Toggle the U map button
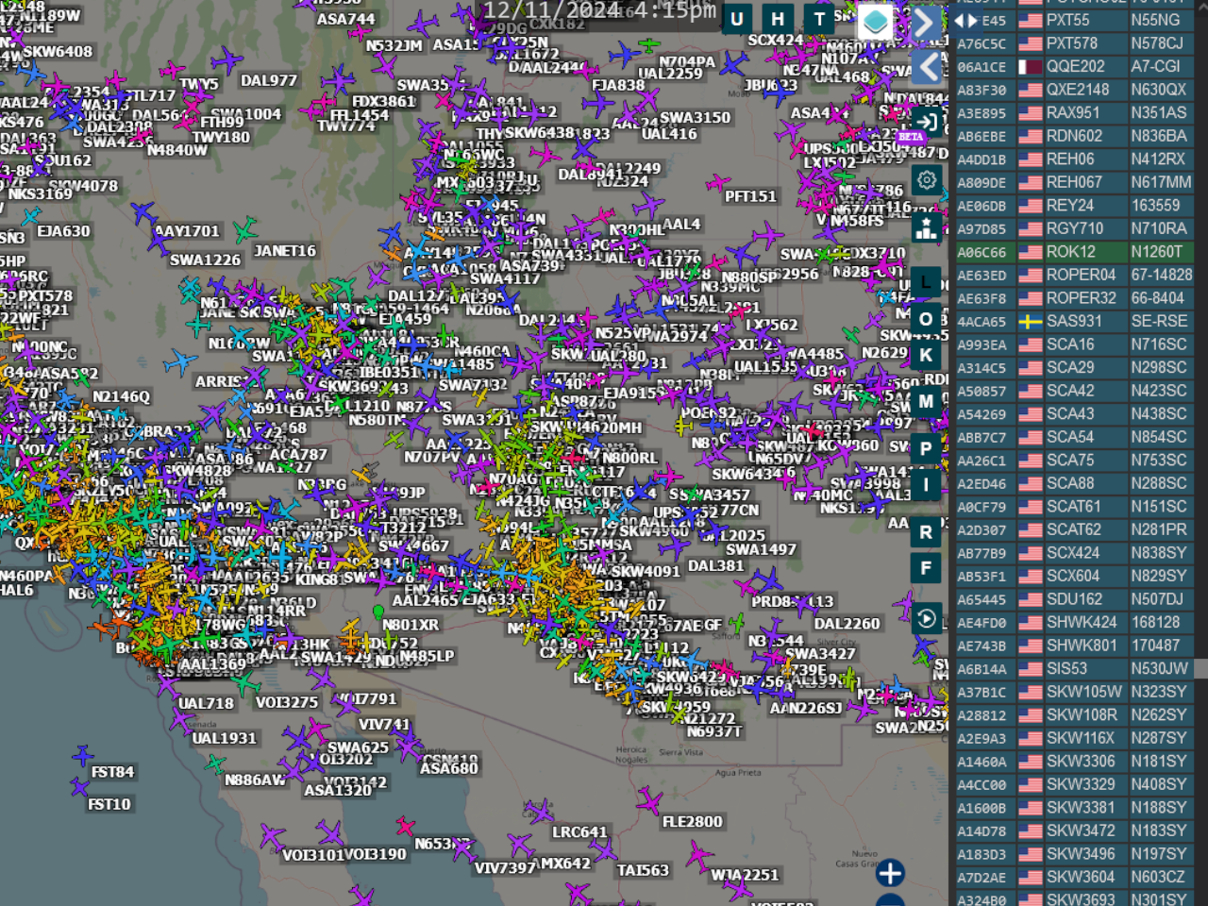The width and height of the screenshot is (1208, 906). (737, 19)
